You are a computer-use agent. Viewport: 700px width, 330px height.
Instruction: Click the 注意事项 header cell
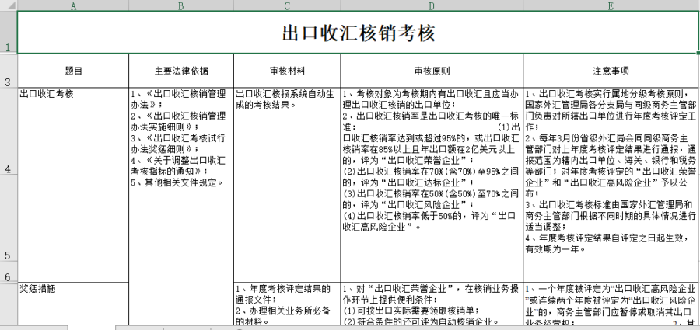pyautogui.click(x=611, y=71)
